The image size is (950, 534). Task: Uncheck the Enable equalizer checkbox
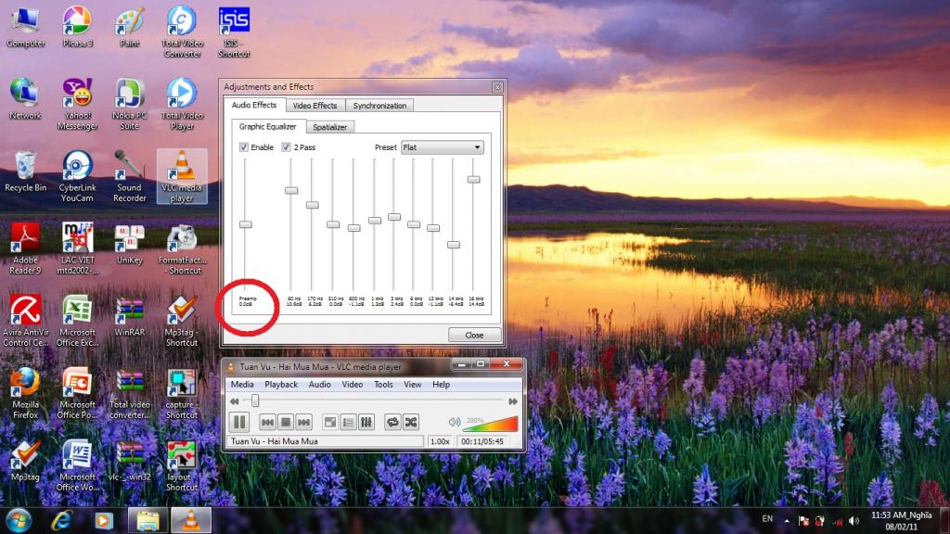244,147
